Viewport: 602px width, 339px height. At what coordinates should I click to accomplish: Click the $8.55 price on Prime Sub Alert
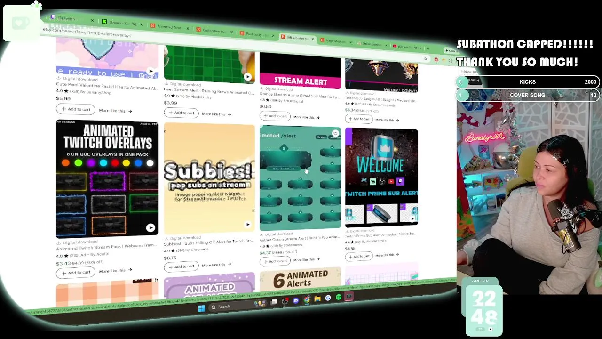click(350, 248)
